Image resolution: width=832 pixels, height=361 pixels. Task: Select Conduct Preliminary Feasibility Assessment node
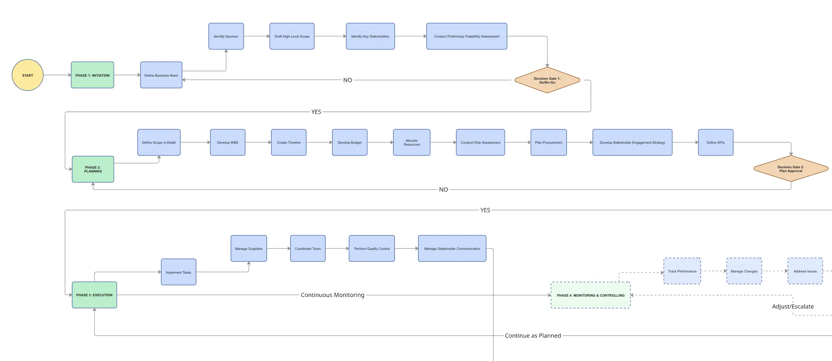coord(467,36)
